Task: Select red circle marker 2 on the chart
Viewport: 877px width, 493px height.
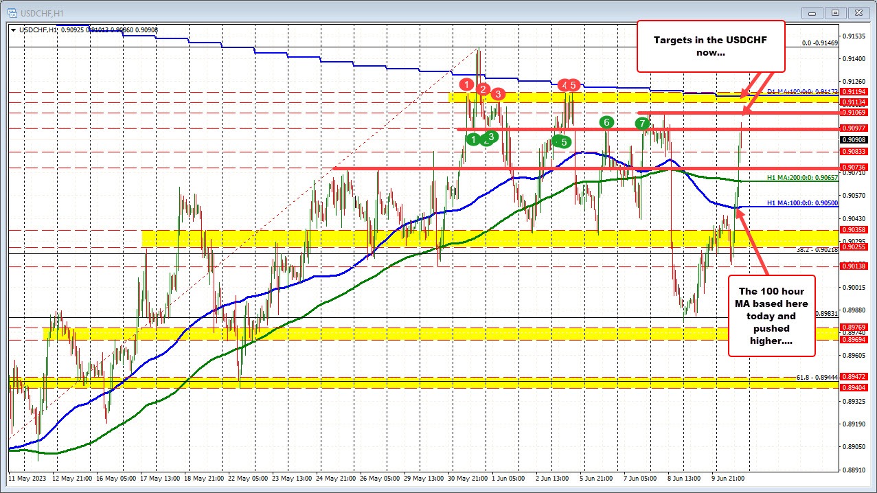Action: coord(482,89)
